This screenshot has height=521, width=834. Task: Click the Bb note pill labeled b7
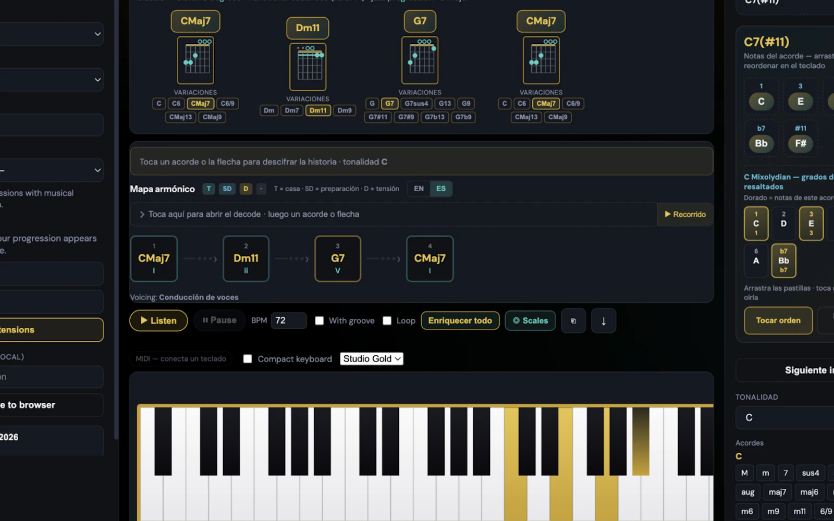click(761, 143)
